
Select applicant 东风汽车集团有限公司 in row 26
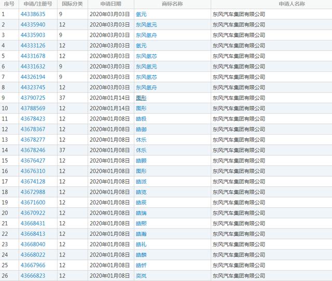(x=239, y=276)
